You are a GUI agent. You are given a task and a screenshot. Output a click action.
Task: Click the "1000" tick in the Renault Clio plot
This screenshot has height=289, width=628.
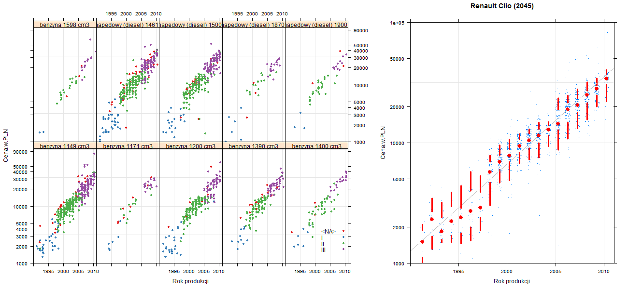click(399, 263)
